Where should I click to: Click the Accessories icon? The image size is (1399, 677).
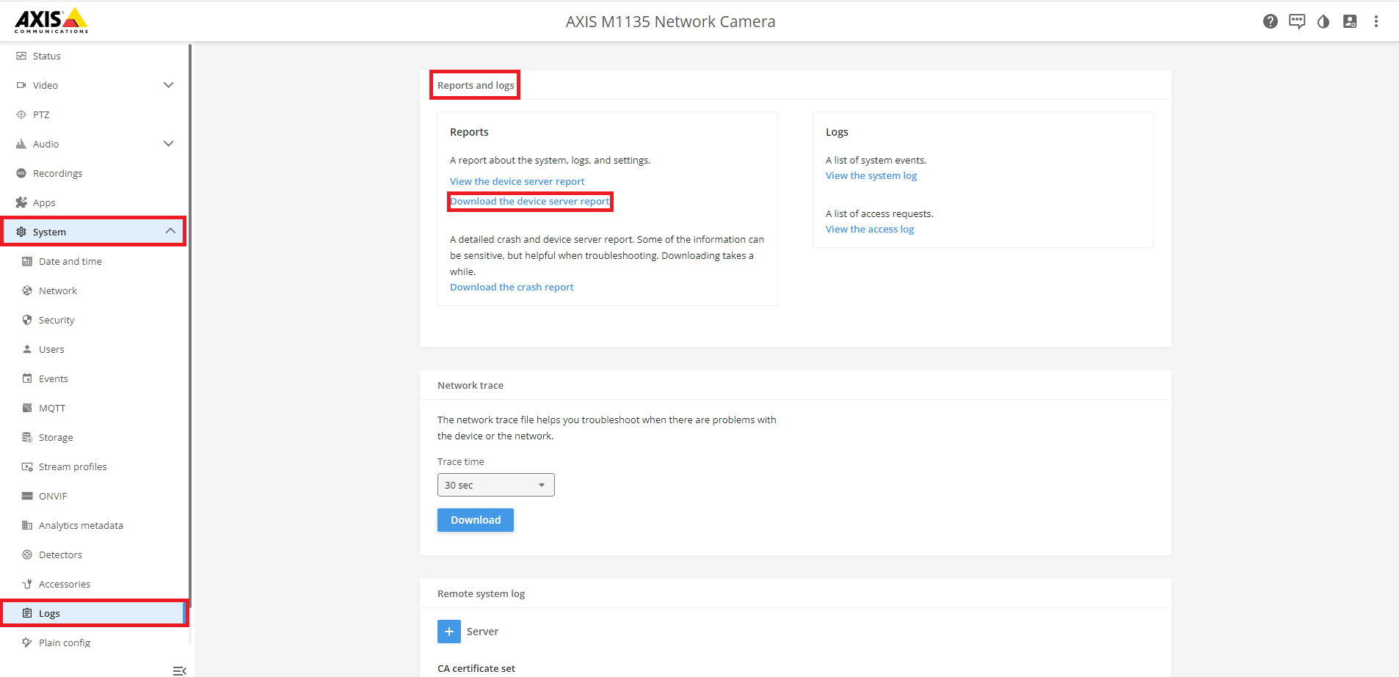click(27, 584)
